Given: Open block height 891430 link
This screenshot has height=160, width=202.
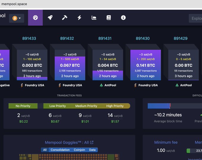Looking at the screenshot, I should coord(143,38).
